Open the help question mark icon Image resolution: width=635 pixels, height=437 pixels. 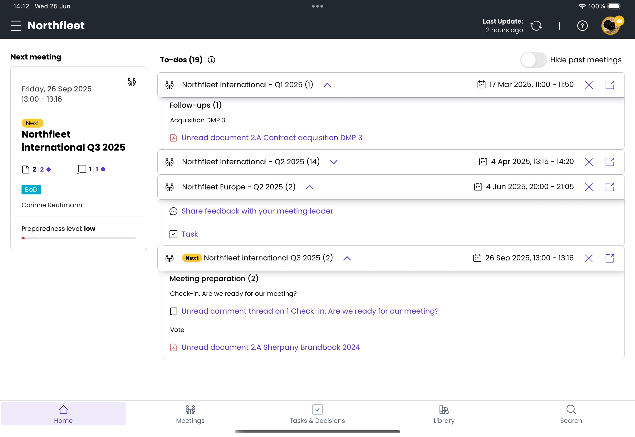tap(582, 26)
